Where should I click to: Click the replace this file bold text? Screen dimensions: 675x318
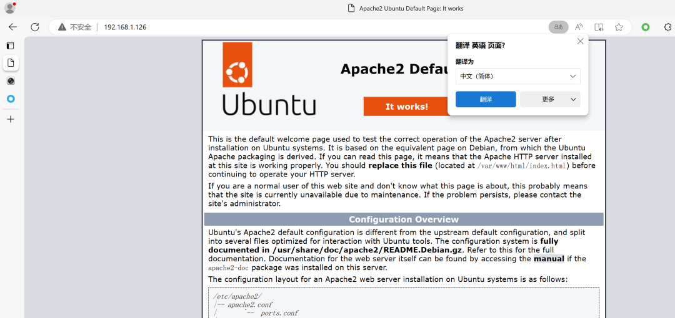[x=401, y=165]
